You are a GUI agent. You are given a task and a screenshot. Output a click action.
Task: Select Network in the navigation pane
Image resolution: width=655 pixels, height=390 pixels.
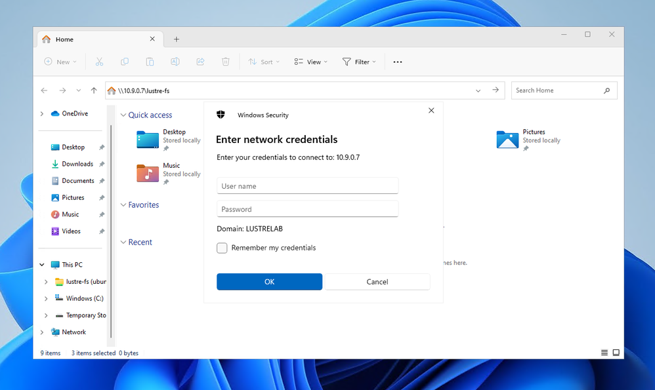point(68,332)
